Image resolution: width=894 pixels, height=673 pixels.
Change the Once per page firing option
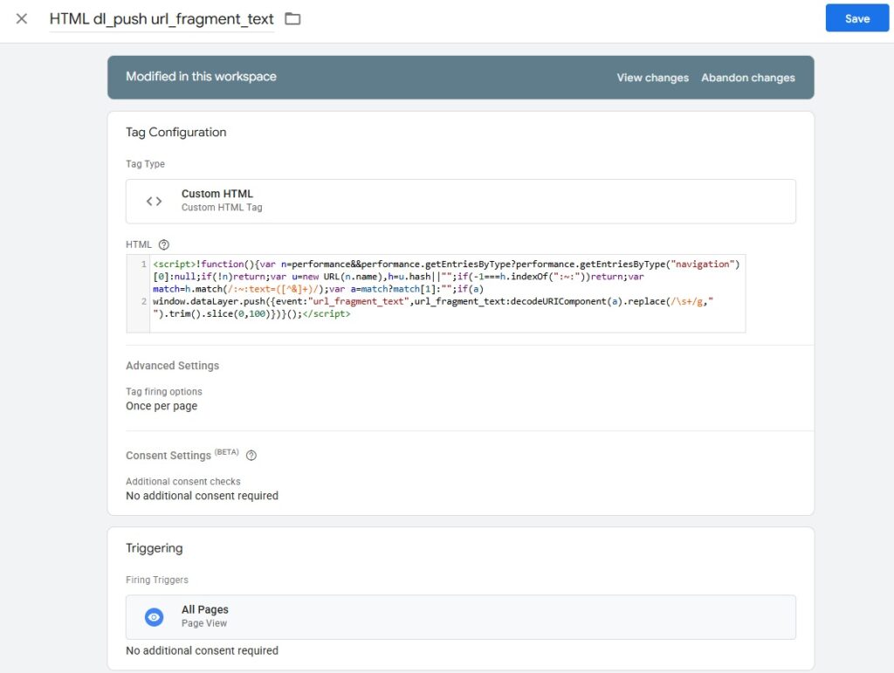(x=162, y=406)
